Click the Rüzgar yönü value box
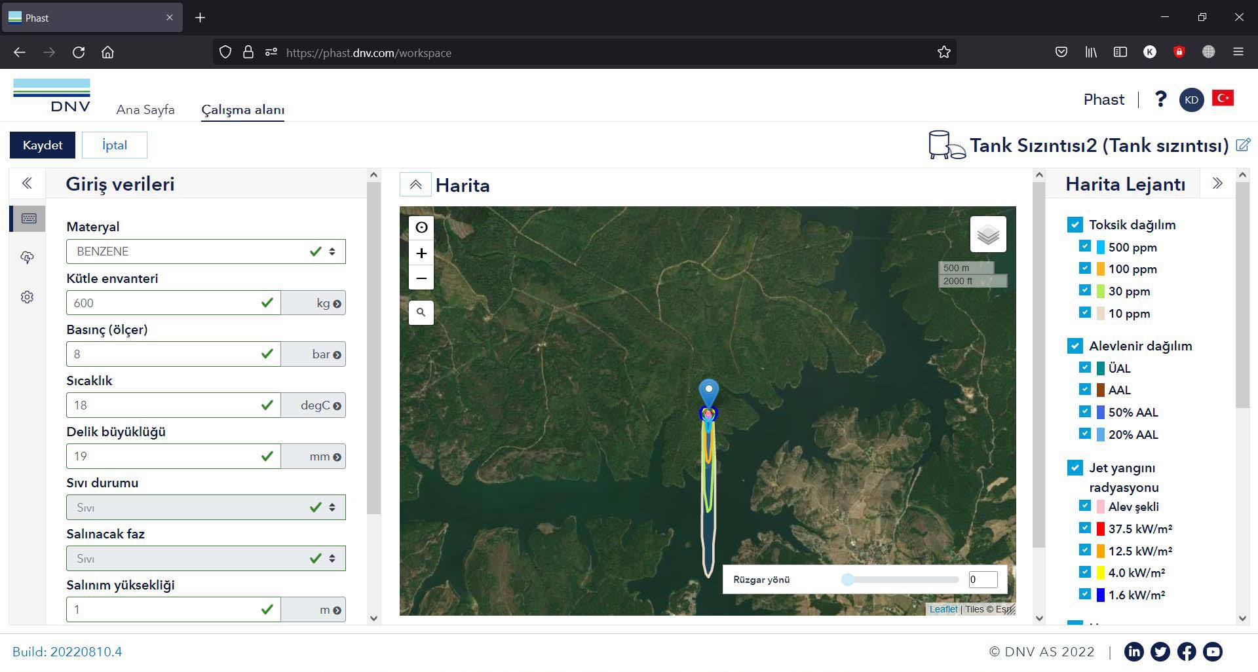Screen dimensions: 1258x672 tap(983, 579)
